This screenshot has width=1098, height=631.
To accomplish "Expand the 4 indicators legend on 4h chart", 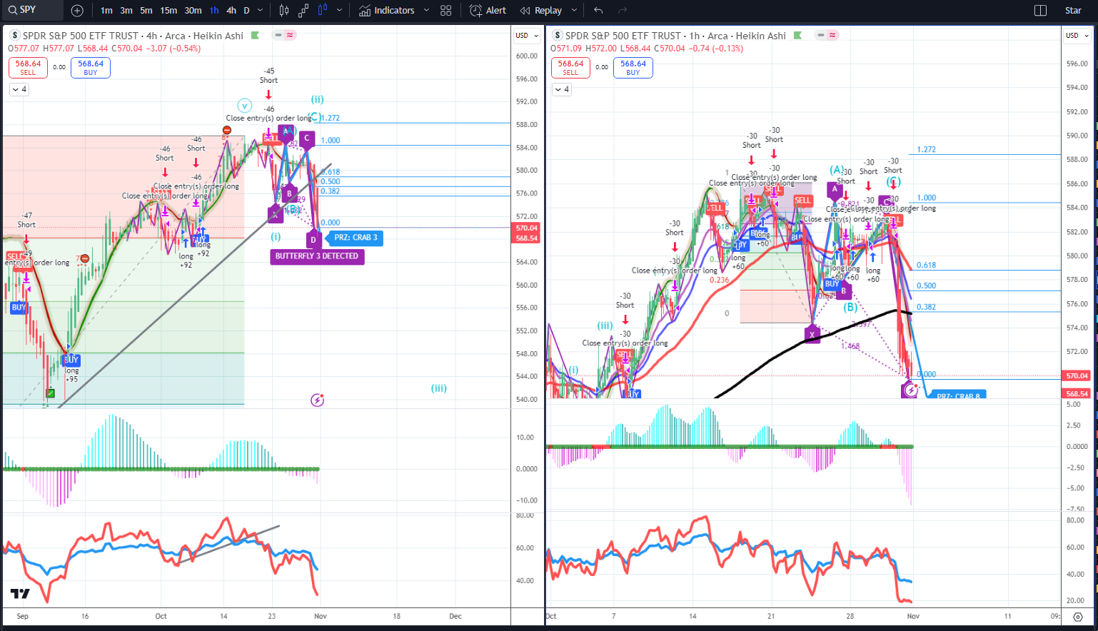I will click(x=19, y=89).
